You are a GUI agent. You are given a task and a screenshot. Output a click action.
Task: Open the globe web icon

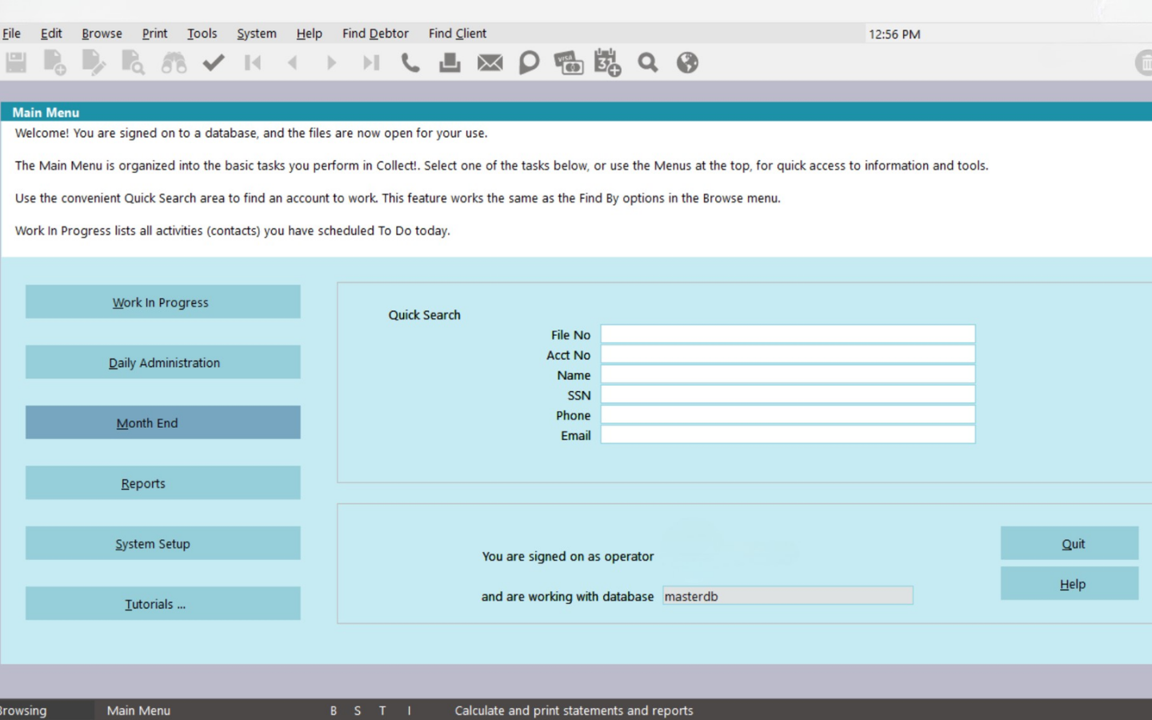(x=687, y=62)
